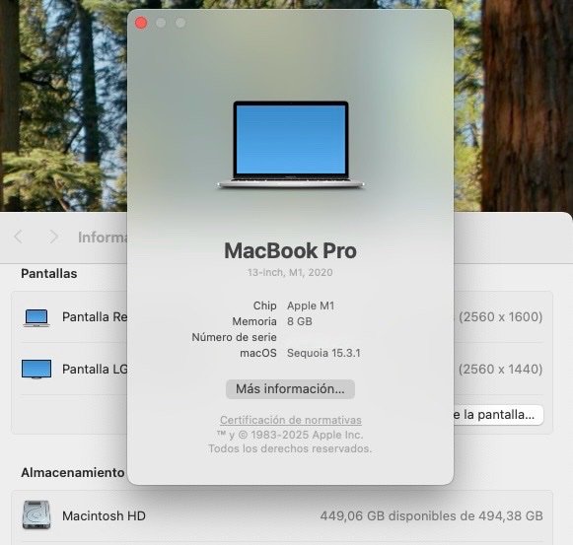Close the About This Mac window
573x545 pixels.
tap(141, 23)
